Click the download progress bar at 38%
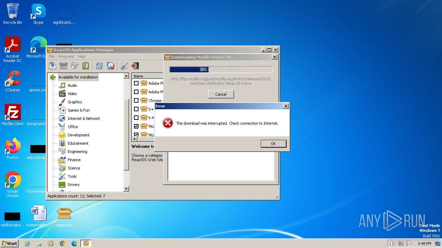Image resolution: width=442 pixels, height=248 pixels. pyautogui.click(x=221, y=70)
